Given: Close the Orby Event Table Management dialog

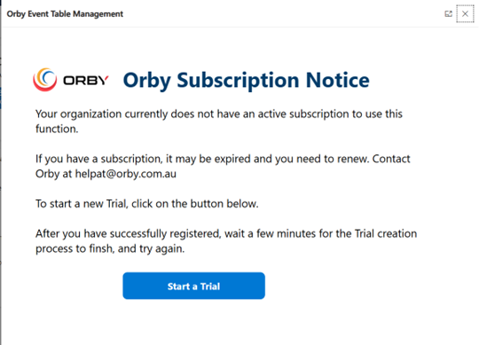Looking at the screenshot, I should pos(465,13).
